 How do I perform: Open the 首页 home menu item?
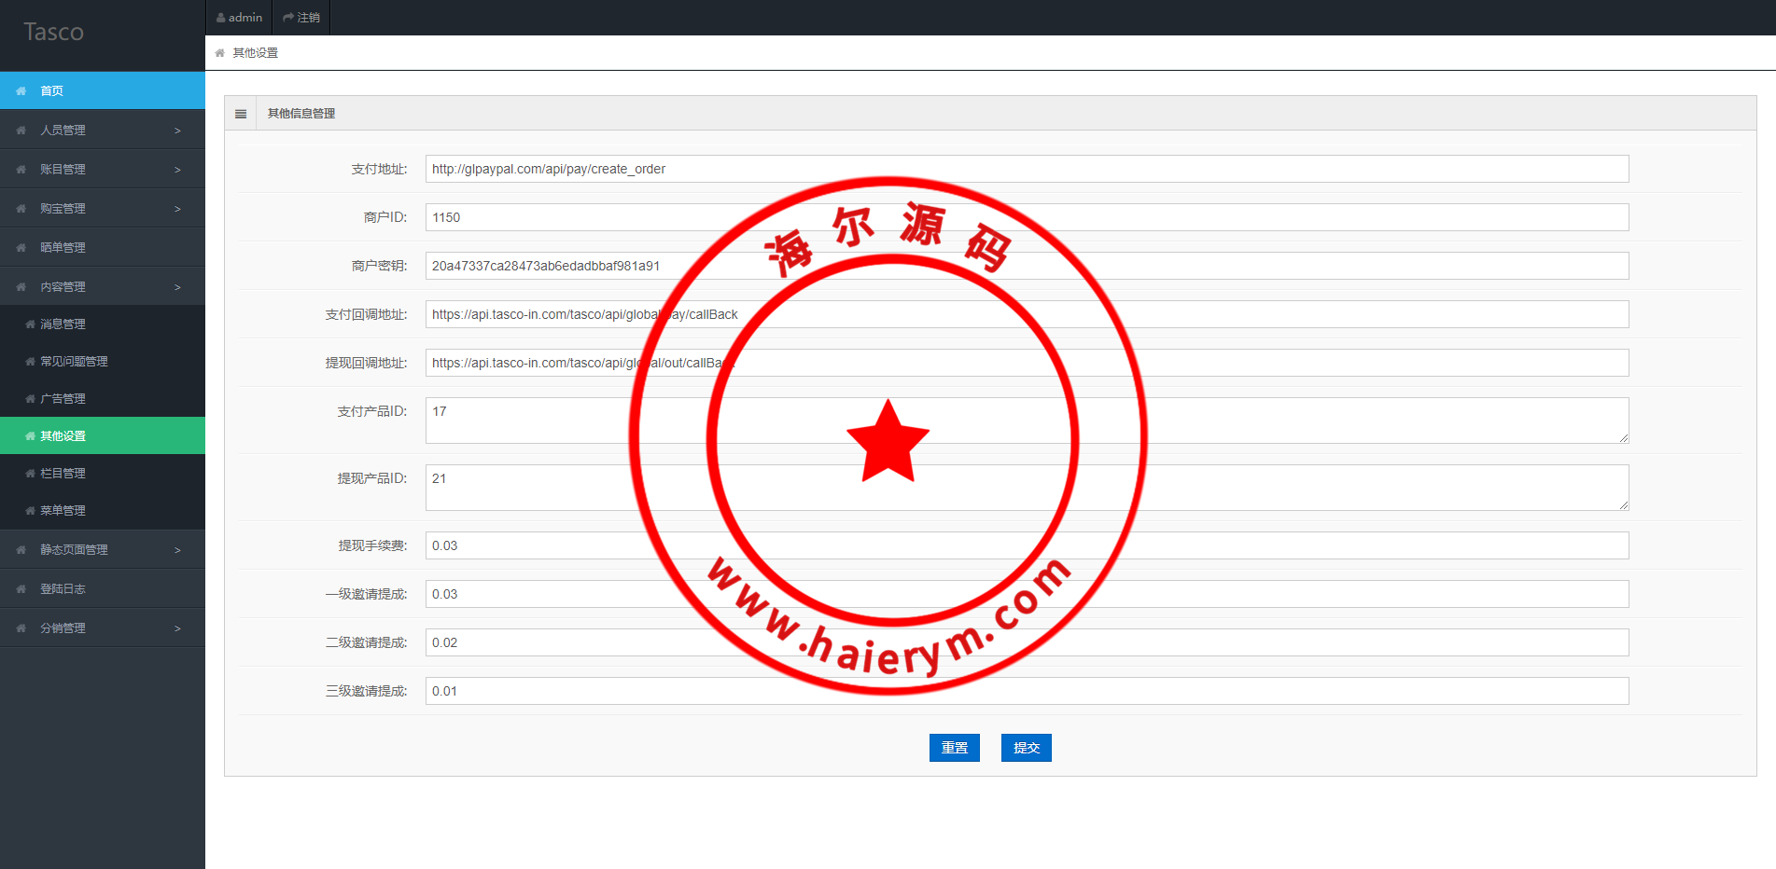click(x=103, y=90)
